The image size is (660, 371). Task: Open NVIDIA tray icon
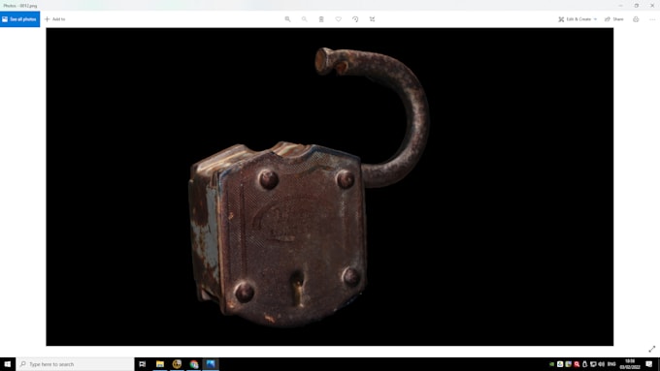(551, 364)
